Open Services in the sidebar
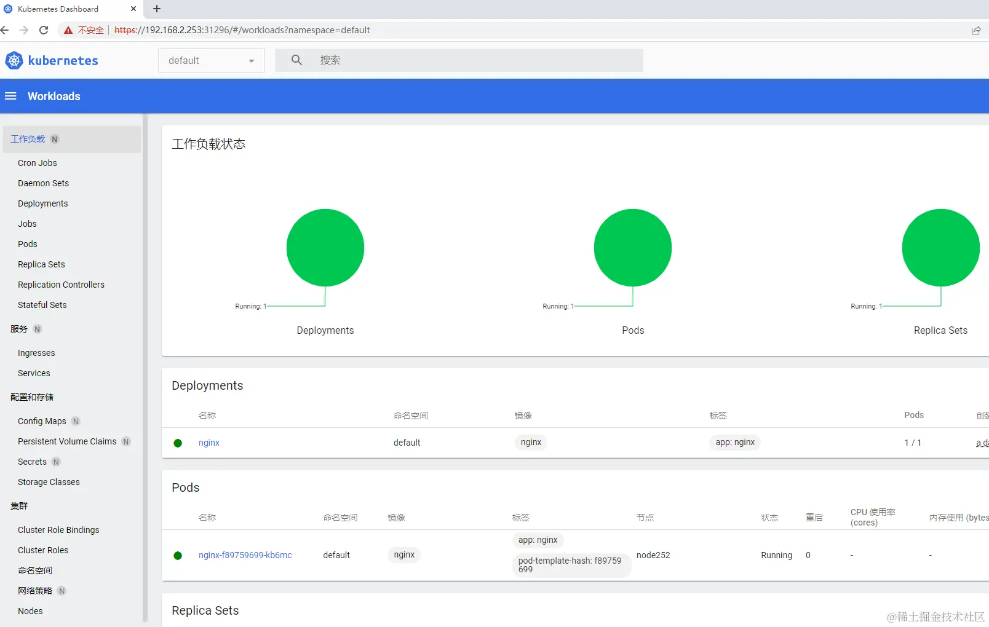Viewport: 989px width, 627px height. [34, 373]
